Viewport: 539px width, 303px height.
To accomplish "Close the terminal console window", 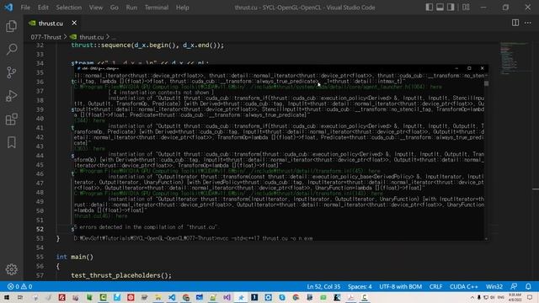I will tap(482, 68).
